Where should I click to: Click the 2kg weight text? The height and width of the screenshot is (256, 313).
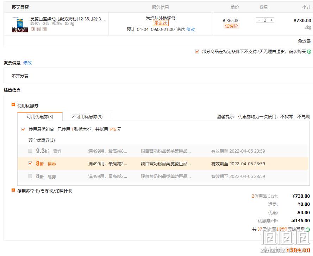308,27
